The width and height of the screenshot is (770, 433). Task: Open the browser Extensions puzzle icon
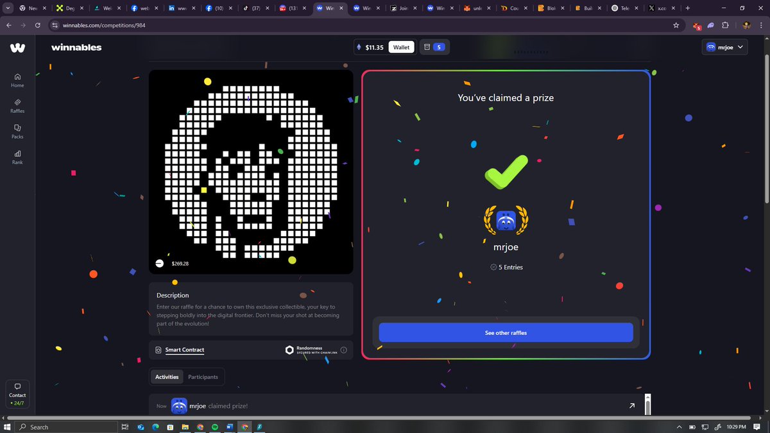(x=726, y=25)
